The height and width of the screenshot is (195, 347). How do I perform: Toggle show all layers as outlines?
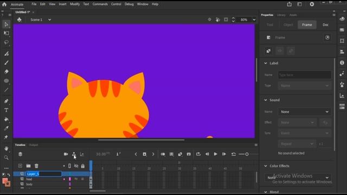point(69,166)
